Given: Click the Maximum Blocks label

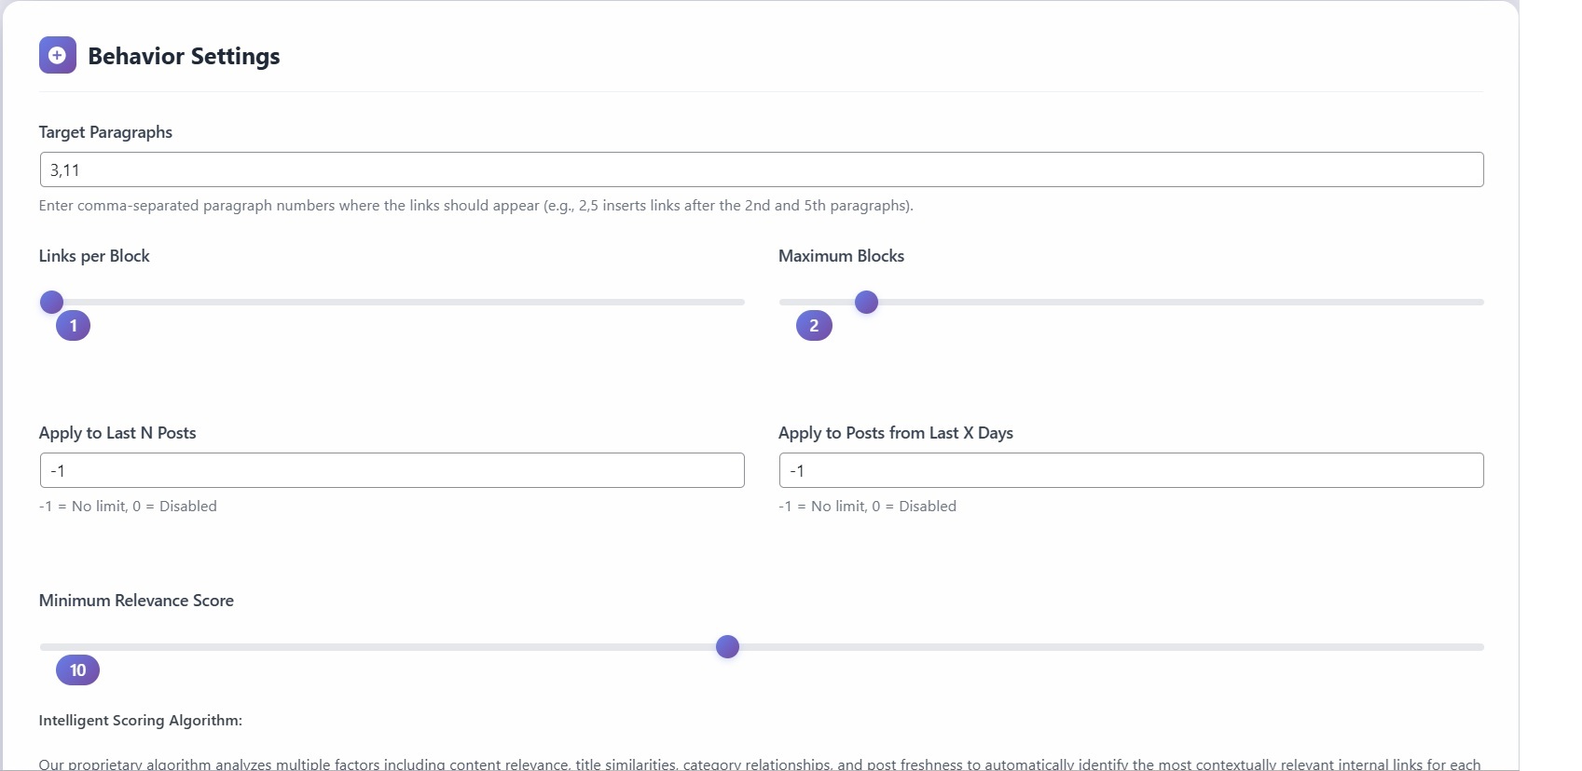Looking at the screenshot, I should 841,256.
